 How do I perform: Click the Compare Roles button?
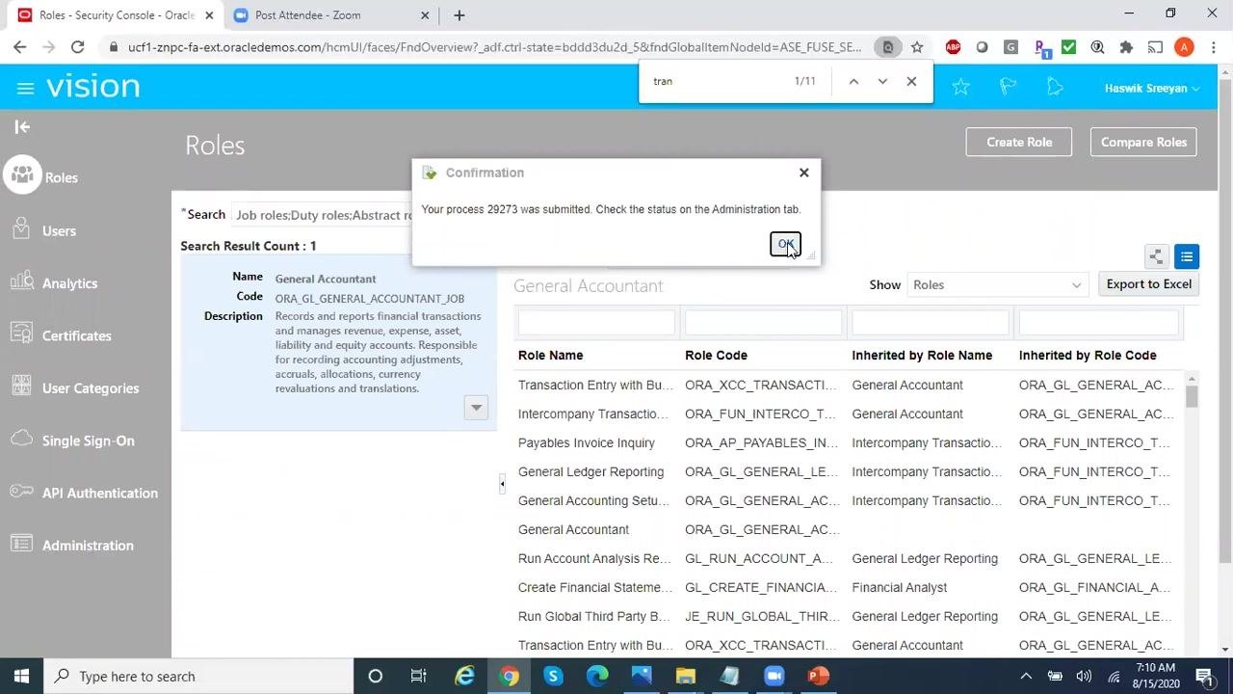pos(1143,142)
